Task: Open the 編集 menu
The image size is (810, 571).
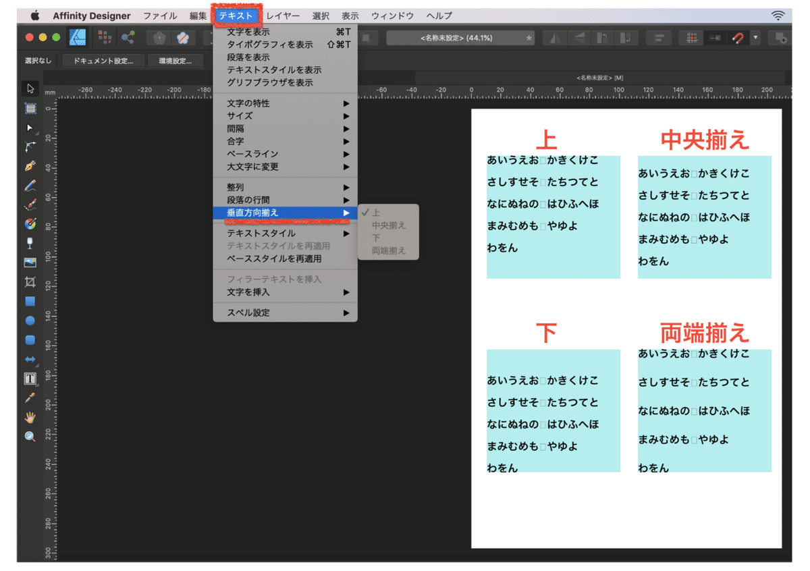Action: [198, 16]
